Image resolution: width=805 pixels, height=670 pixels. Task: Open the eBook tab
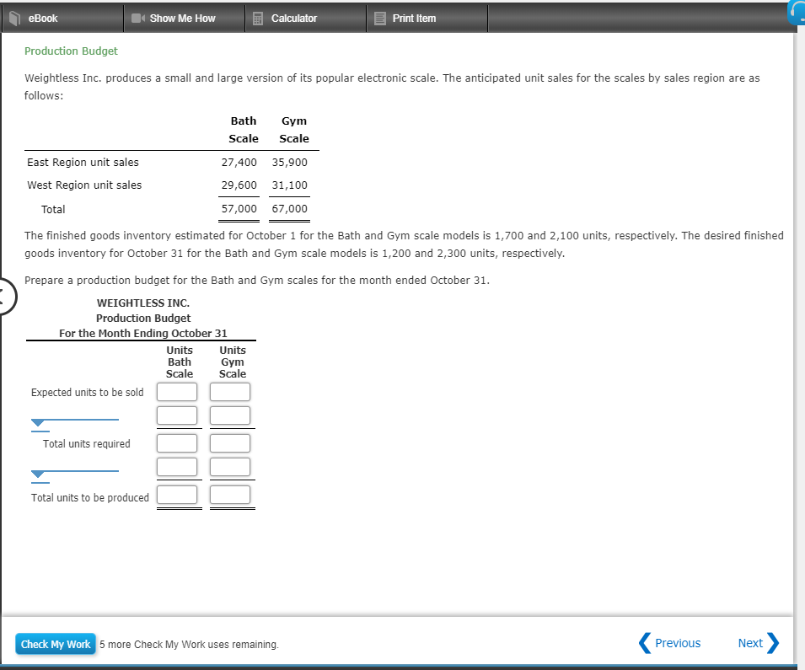[62, 19]
